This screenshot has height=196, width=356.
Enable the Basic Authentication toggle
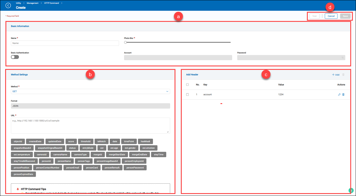[x=15, y=57]
